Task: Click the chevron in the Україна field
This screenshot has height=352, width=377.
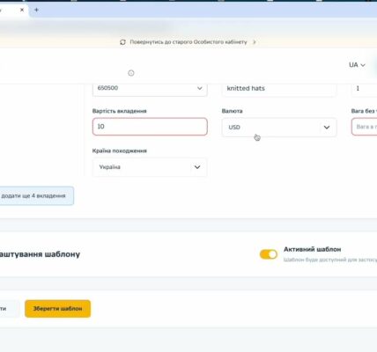Action: tap(197, 167)
